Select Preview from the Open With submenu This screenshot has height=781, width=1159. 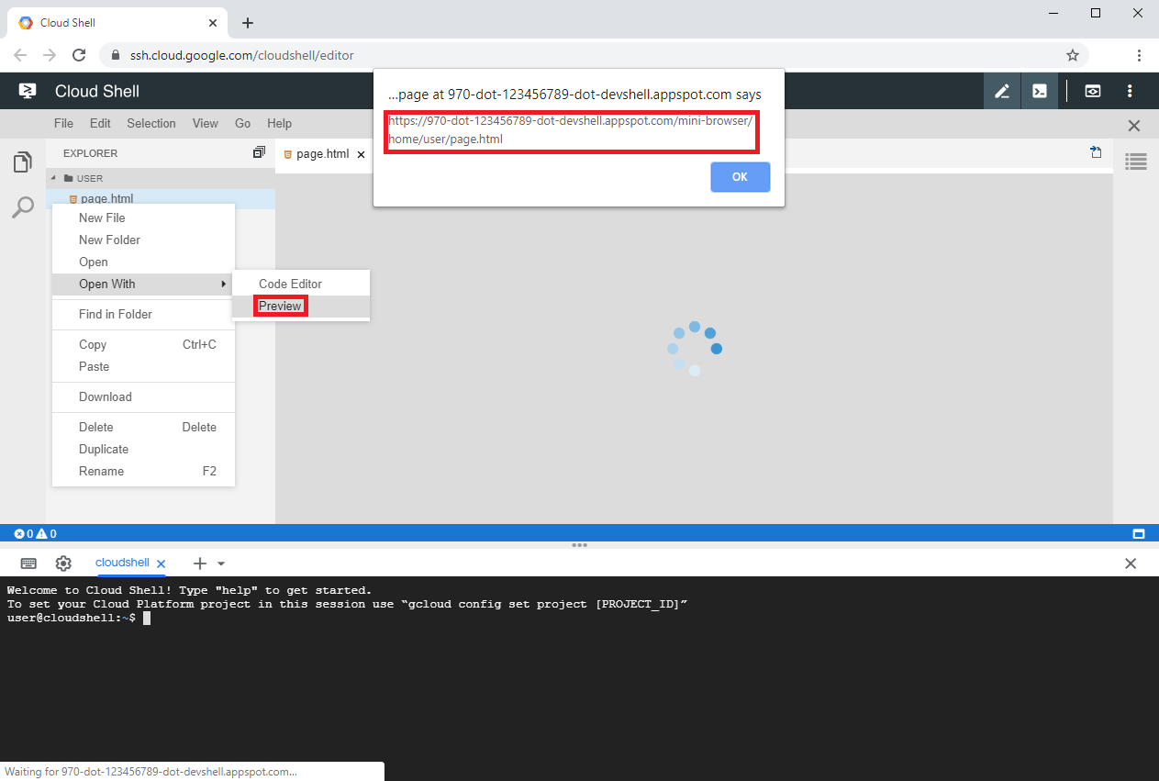[279, 306]
